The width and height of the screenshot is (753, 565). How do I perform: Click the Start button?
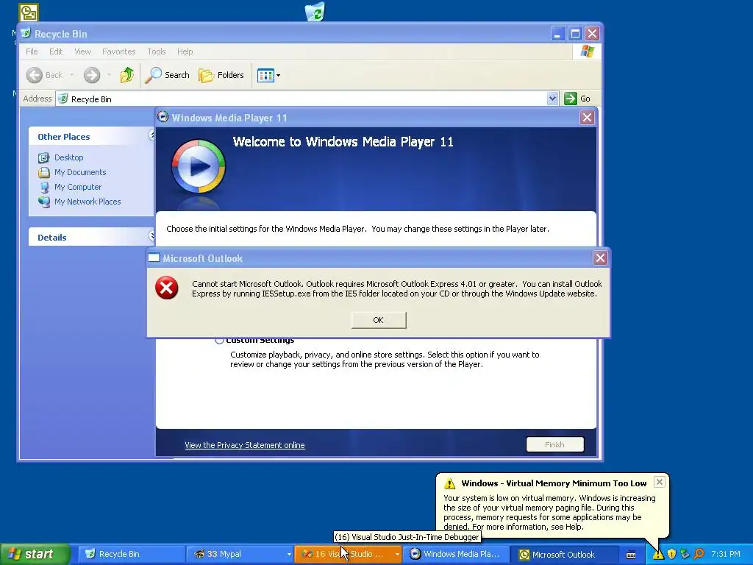pyautogui.click(x=35, y=554)
